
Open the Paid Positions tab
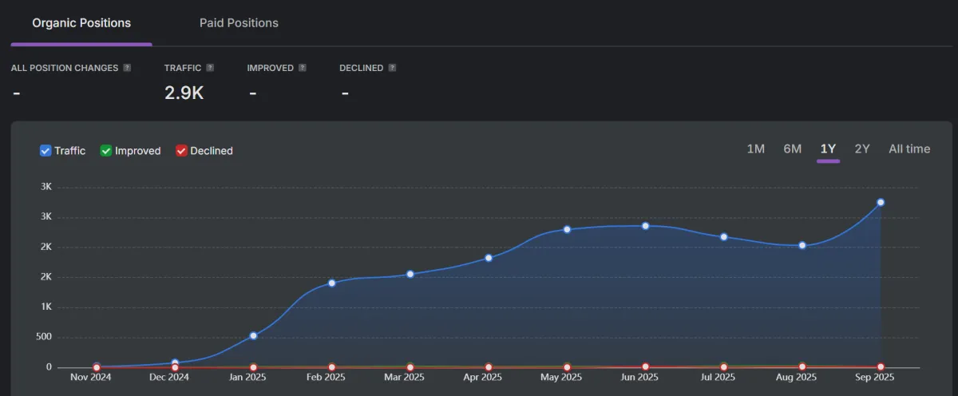(x=239, y=23)
